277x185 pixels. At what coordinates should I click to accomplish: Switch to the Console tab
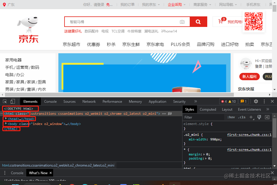click(x=50, y=102)
